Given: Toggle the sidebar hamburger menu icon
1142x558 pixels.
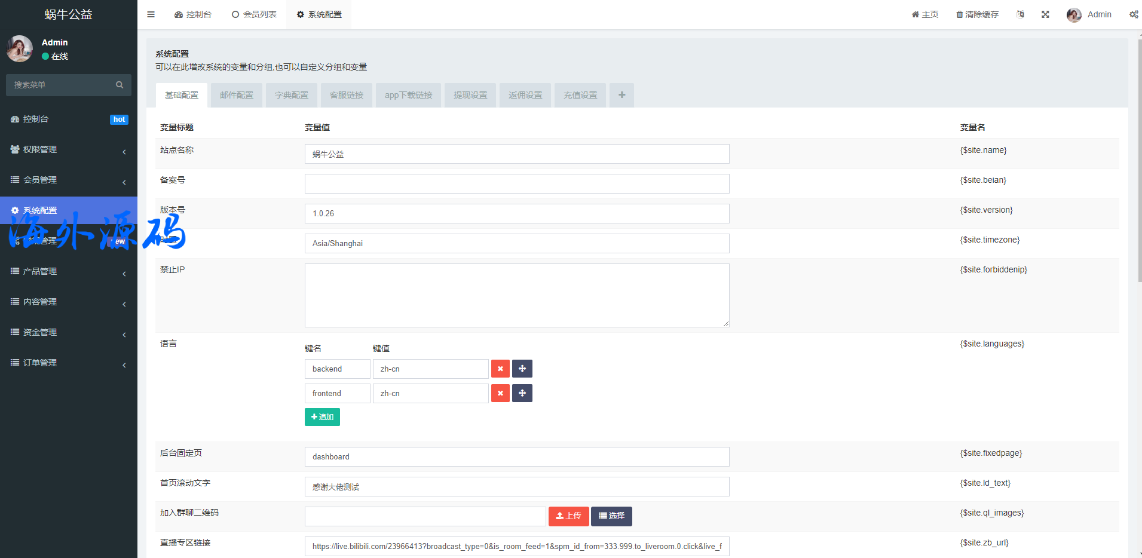Looking at the screenshot, I should 151,14.
